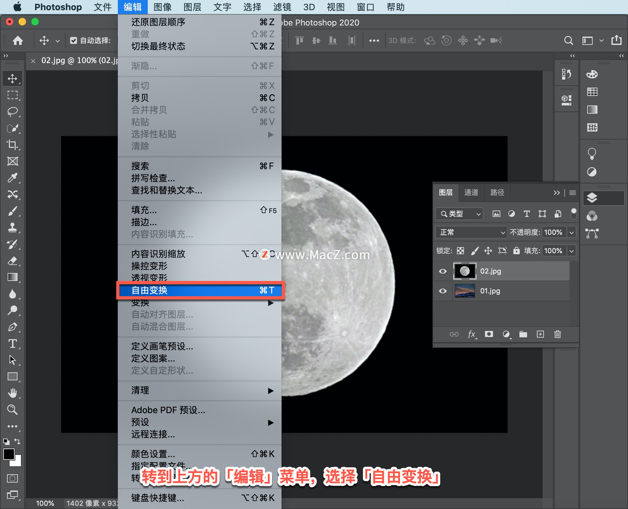
Task: Choose 填充... menu entry
Action: click(200, 210)
